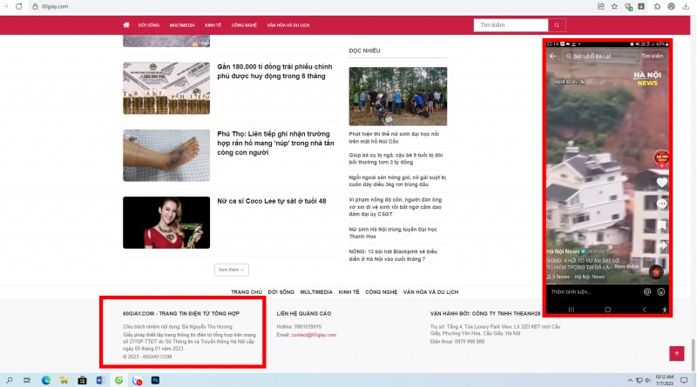
Task: Open the Coco Lee article thumbnail image
Action: (166, 223)
